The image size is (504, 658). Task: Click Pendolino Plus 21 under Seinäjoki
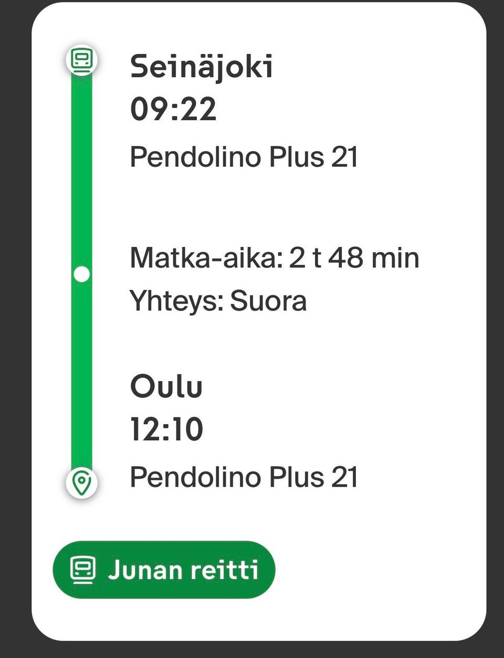tap(244, 157)
